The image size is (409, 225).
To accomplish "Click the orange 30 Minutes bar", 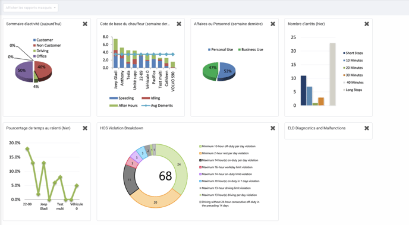I will 321,102.
